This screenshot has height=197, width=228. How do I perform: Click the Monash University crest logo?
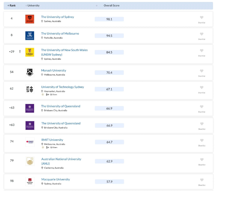click(30, 72)
